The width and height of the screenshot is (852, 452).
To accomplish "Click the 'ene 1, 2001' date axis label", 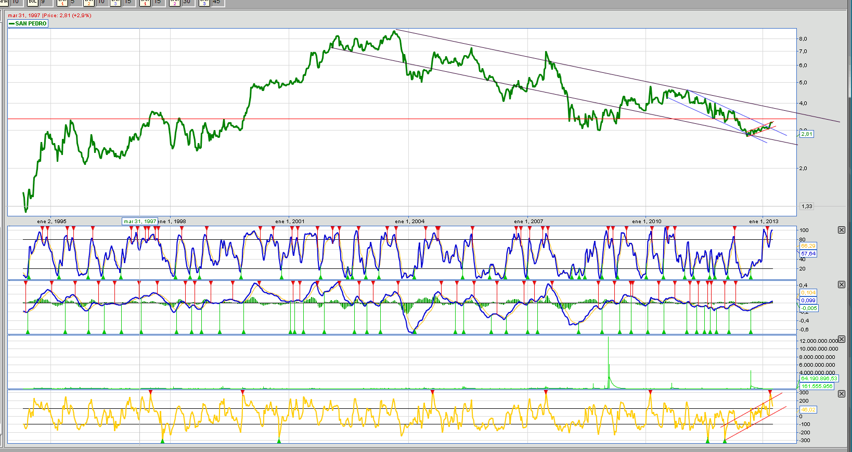I will coord(290,222).
